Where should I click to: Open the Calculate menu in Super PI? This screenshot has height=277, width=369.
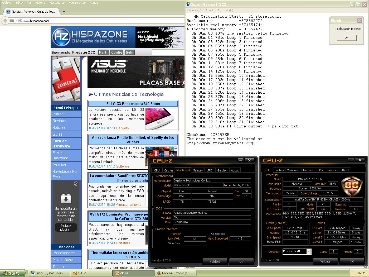click(x=195, y=10)
